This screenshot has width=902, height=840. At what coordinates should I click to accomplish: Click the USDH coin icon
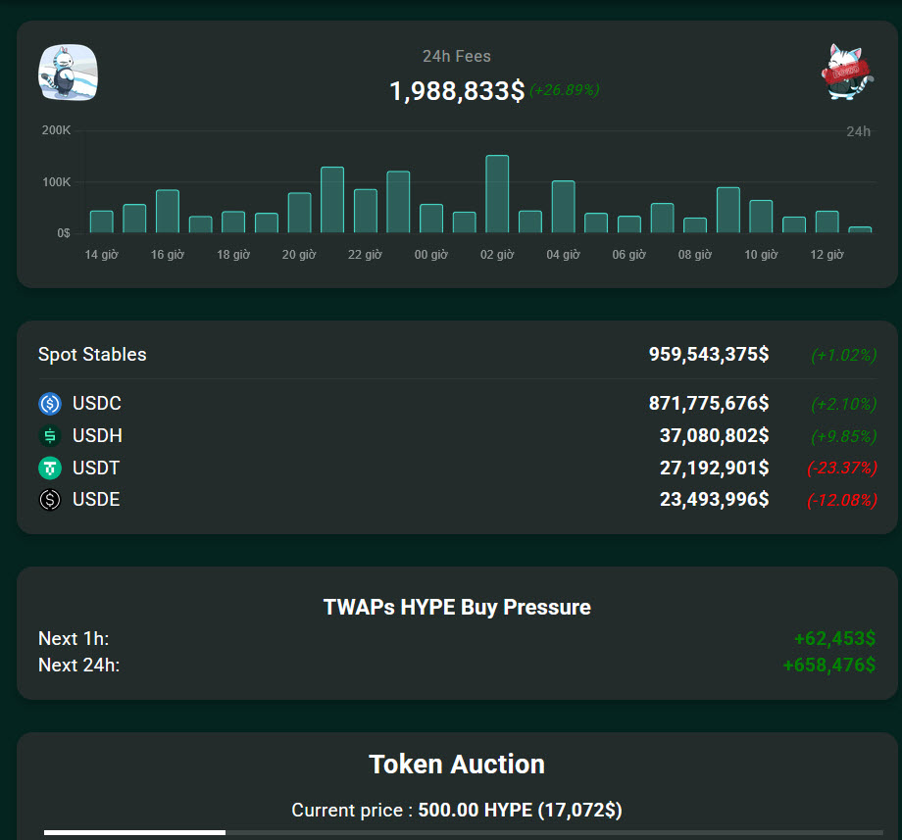pos(50,436)
